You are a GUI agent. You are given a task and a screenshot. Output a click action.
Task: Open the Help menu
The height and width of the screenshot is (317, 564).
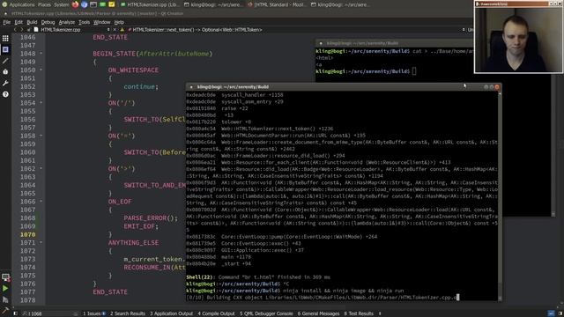119,22
